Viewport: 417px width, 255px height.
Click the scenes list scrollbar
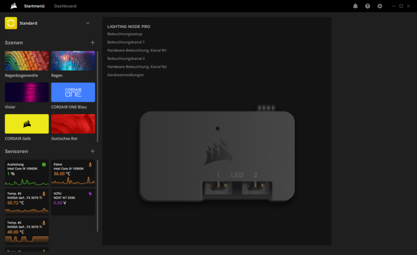pyautogui.click(x=97, y=97)
